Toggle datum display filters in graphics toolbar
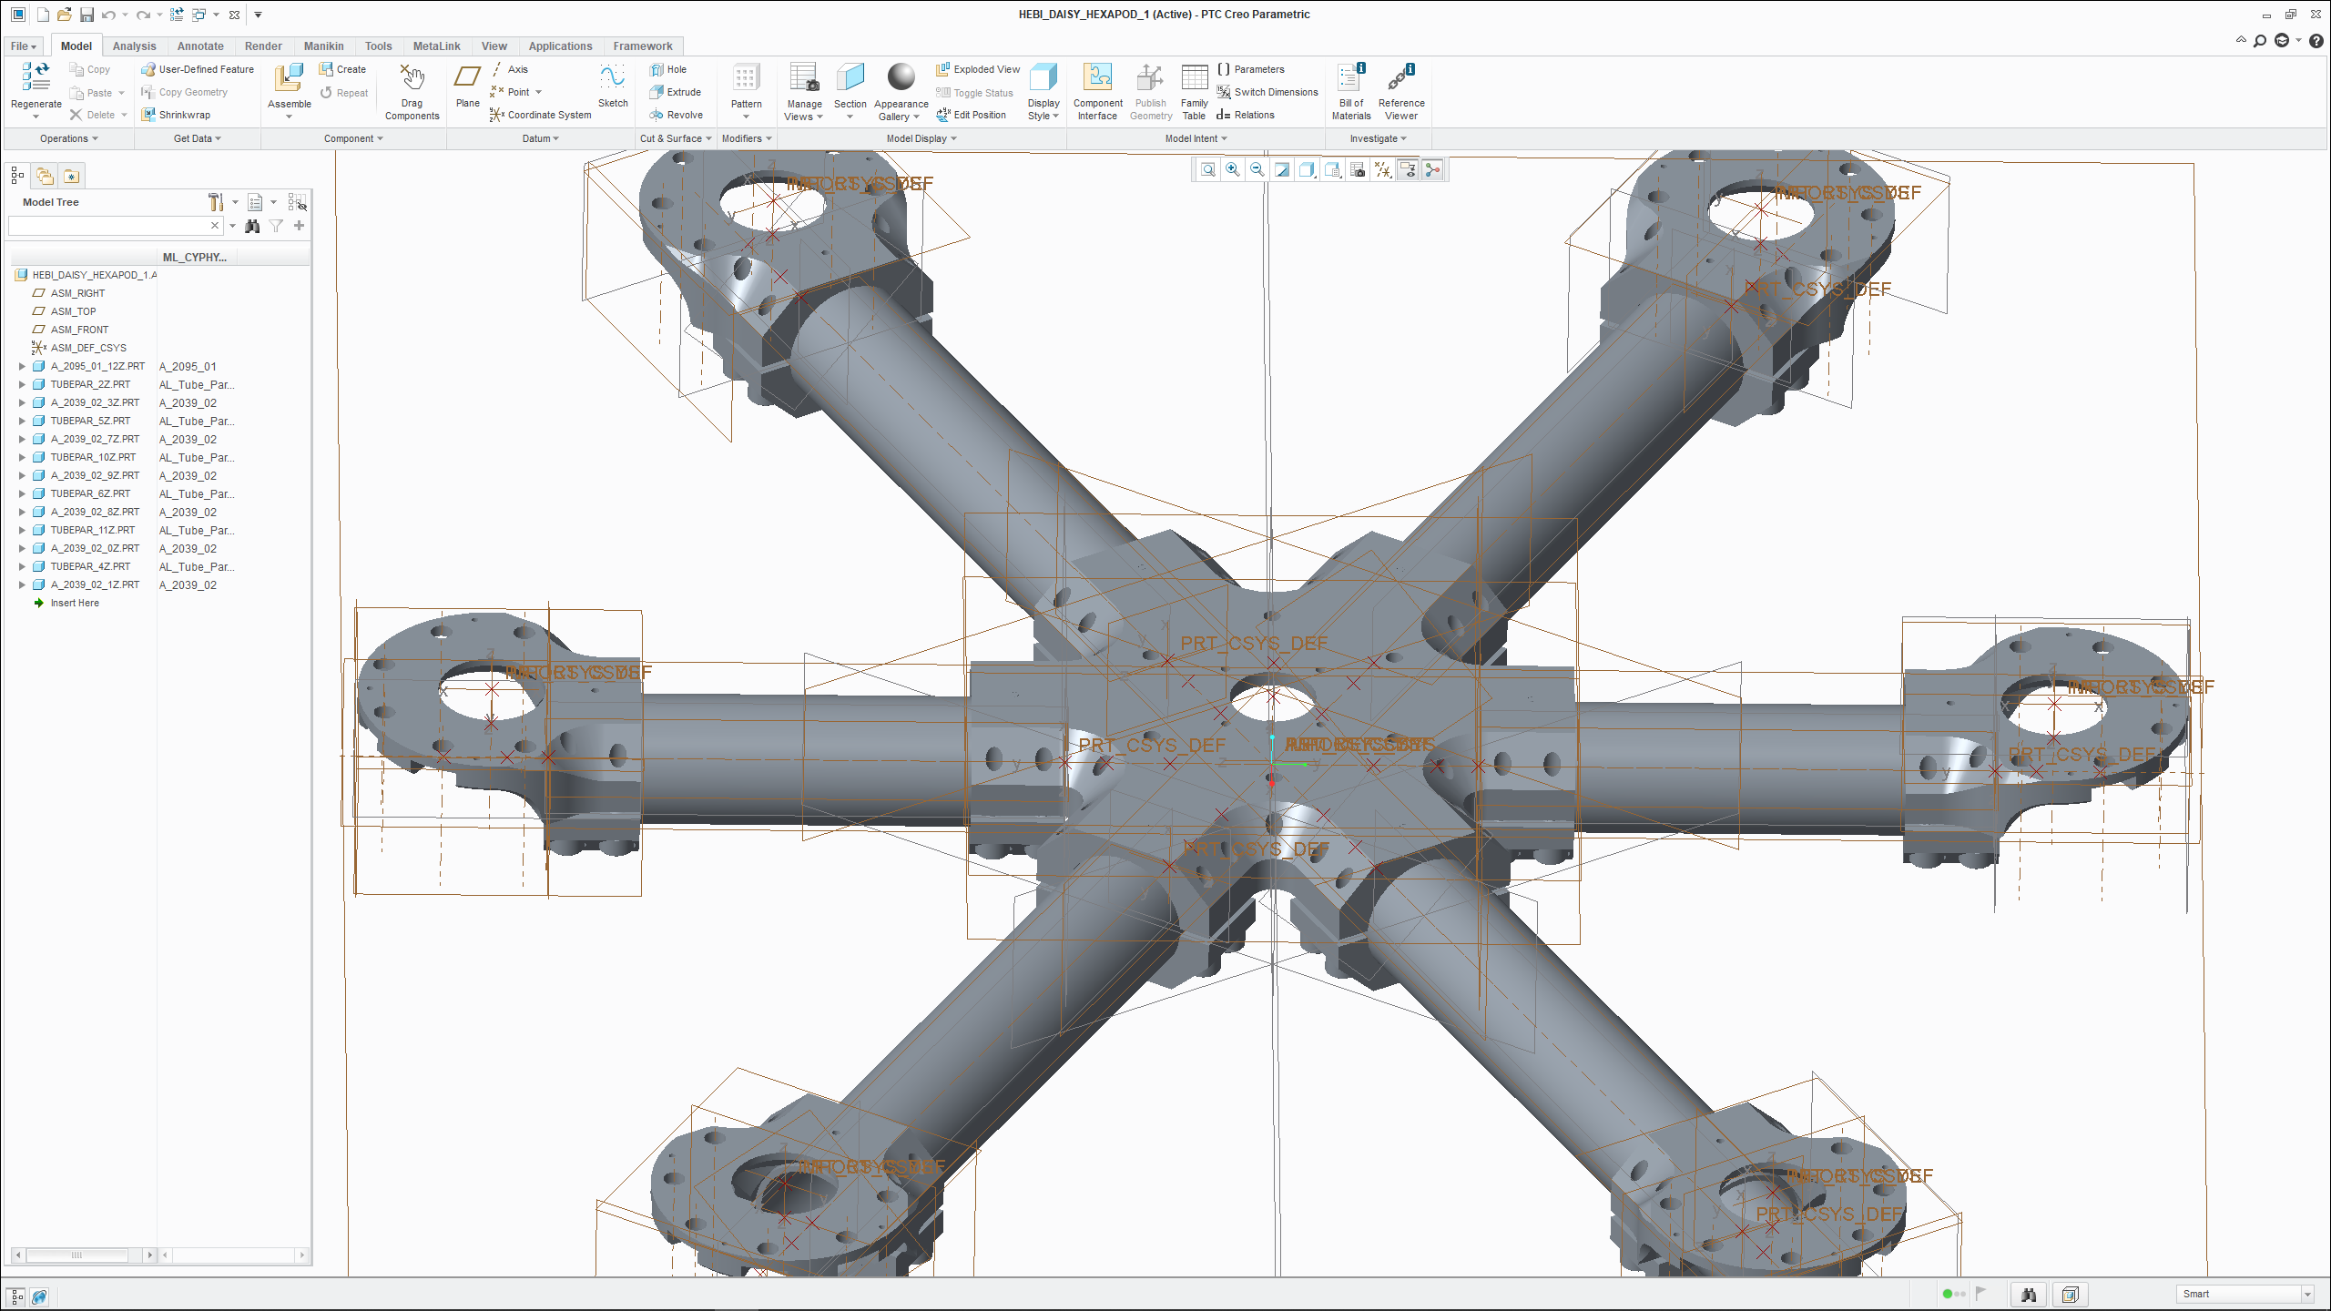 (x=1383, y=170)
